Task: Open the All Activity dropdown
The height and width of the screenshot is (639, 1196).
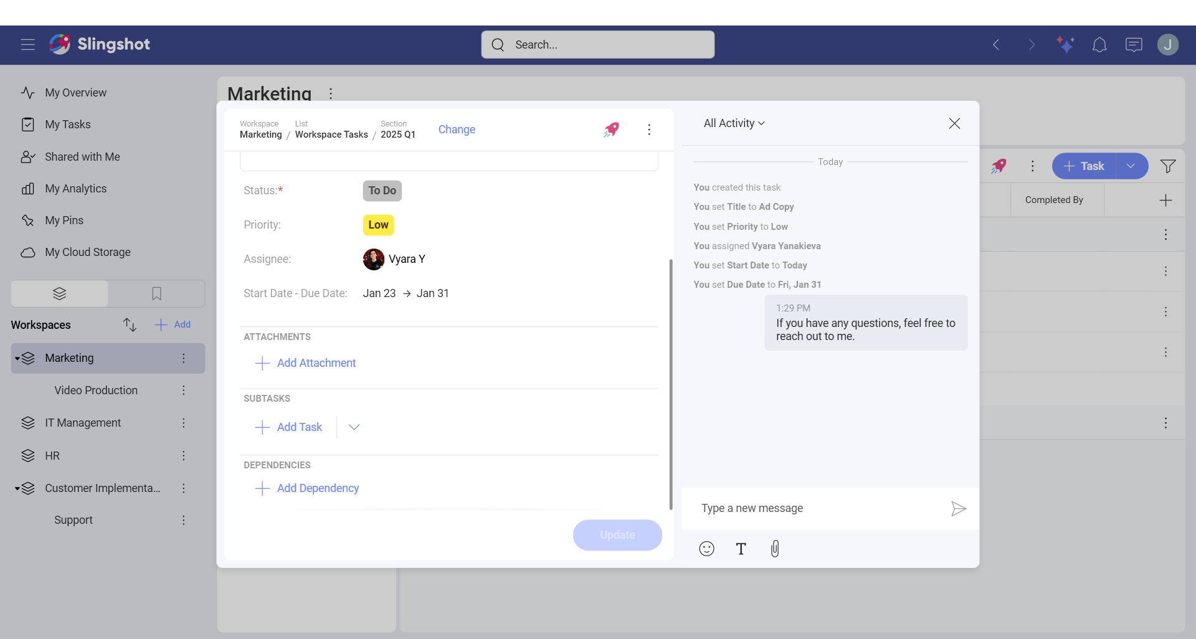Action: point(734,123)
